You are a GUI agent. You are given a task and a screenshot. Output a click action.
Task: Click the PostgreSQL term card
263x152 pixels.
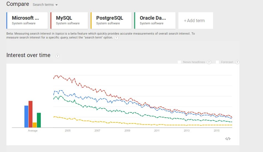(111, 20)
